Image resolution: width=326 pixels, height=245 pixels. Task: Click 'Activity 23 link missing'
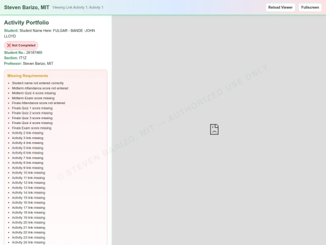(x=28, y=238)
